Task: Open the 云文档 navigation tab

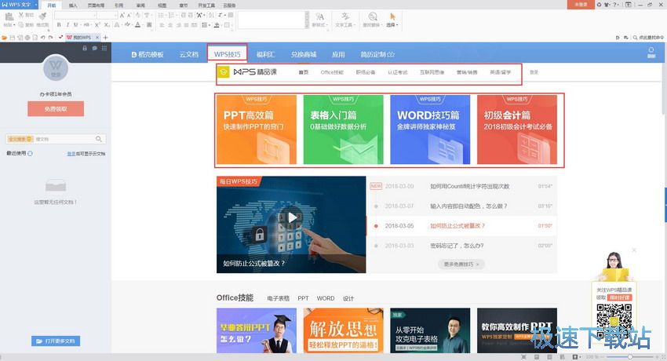Action: (x=189, y=54)
